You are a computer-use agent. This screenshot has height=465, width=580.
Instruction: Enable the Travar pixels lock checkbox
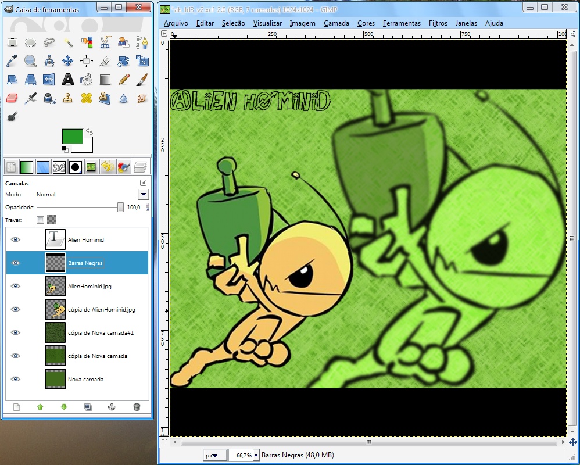[40, 220]
